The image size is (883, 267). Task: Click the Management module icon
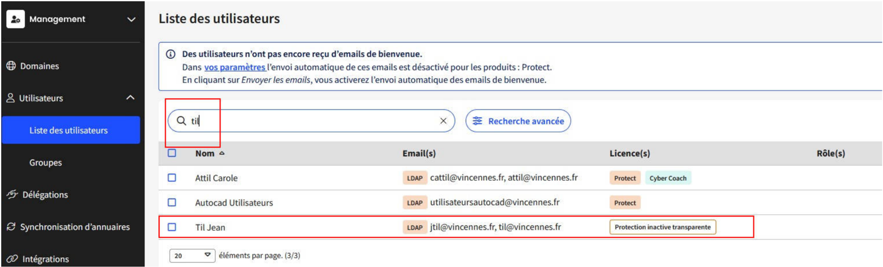pos(15,19)
